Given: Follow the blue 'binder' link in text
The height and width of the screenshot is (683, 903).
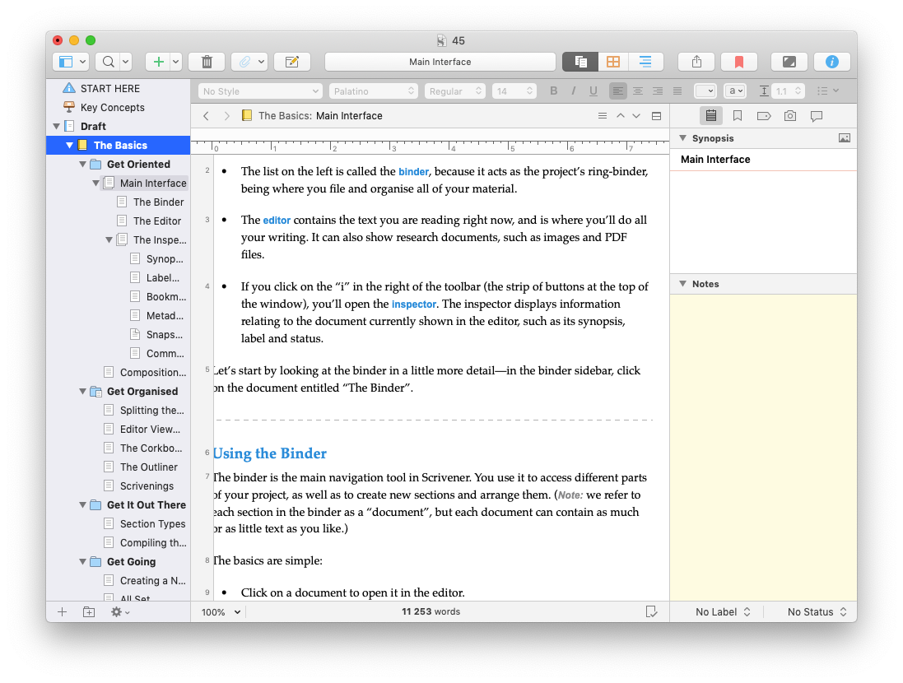Looking at the screenshot, I should (x=413, y=172).
